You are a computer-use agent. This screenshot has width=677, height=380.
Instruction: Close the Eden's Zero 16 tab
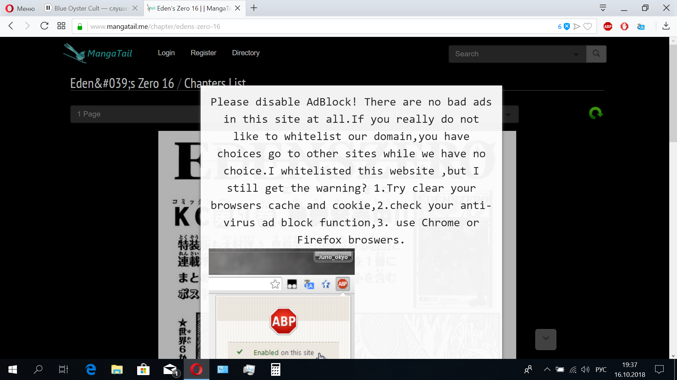coord(238,8)
